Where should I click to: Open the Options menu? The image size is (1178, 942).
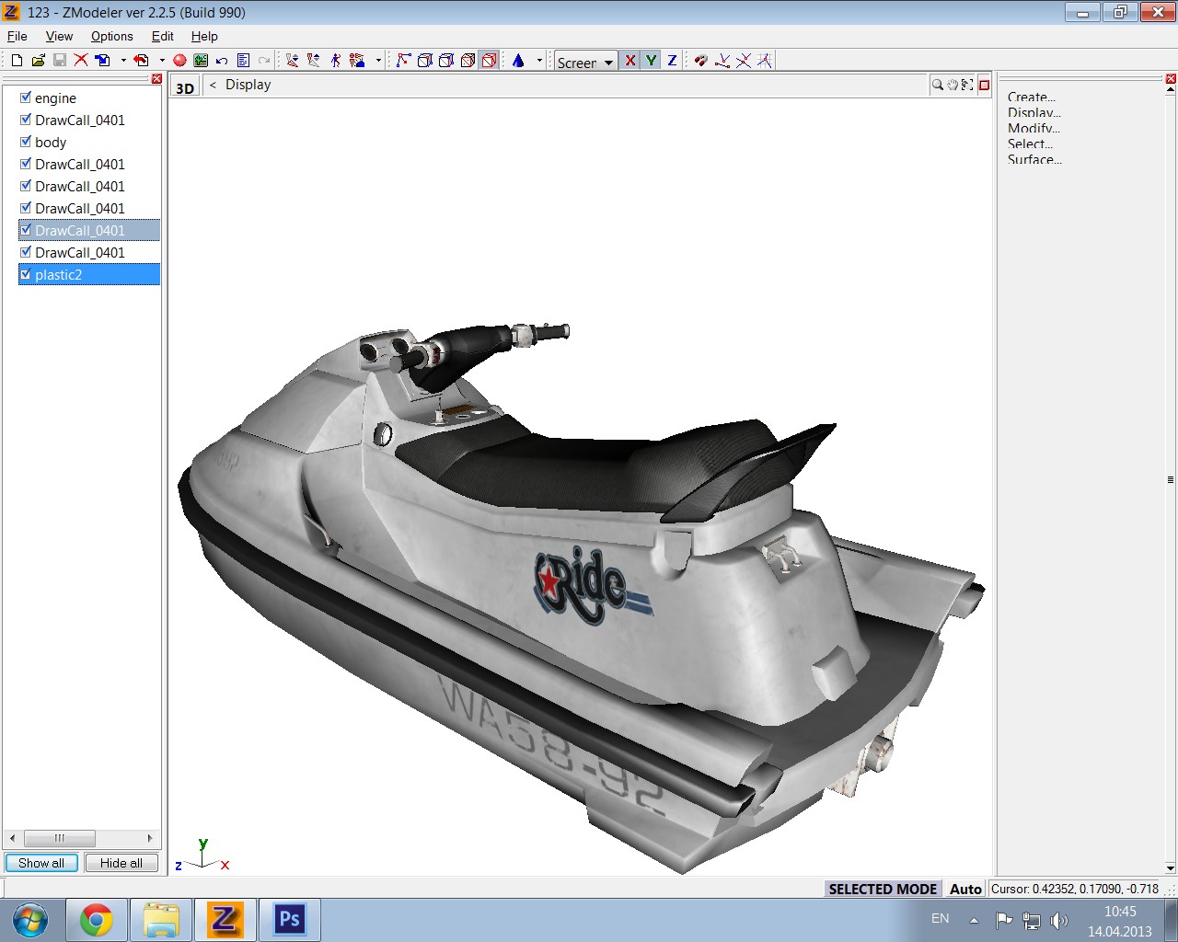[111, 36]
